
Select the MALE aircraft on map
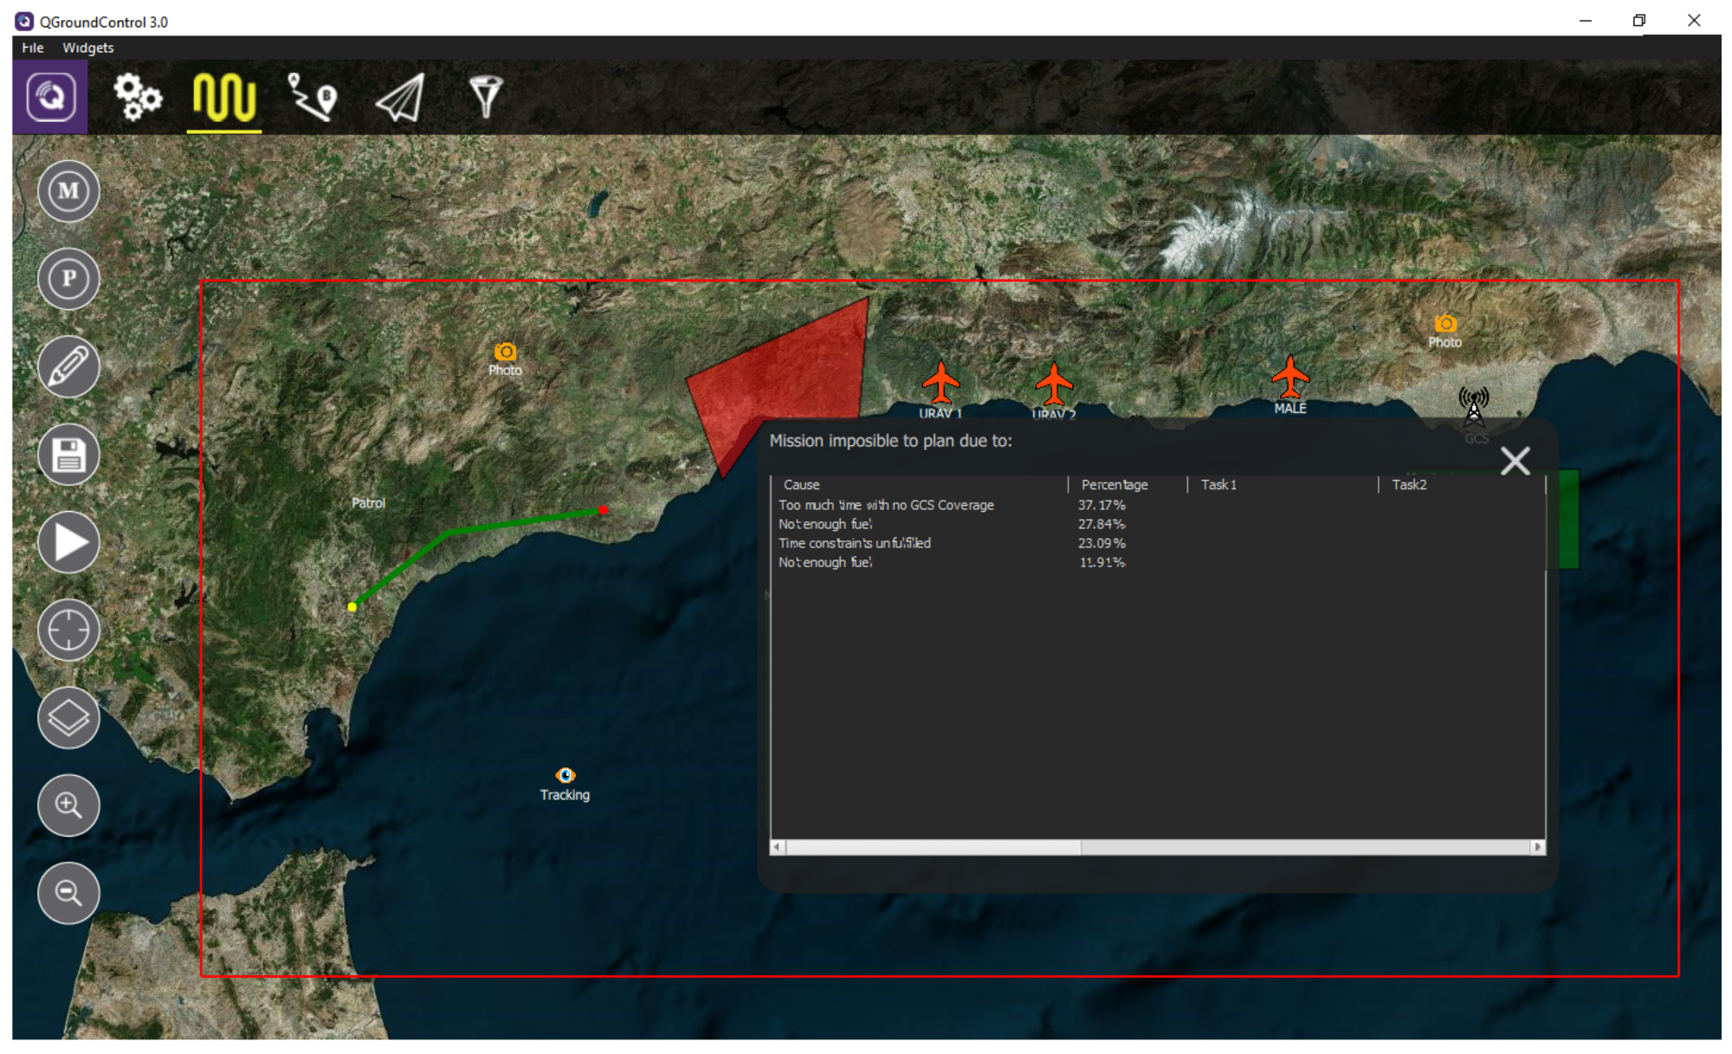pos(1290,378)
